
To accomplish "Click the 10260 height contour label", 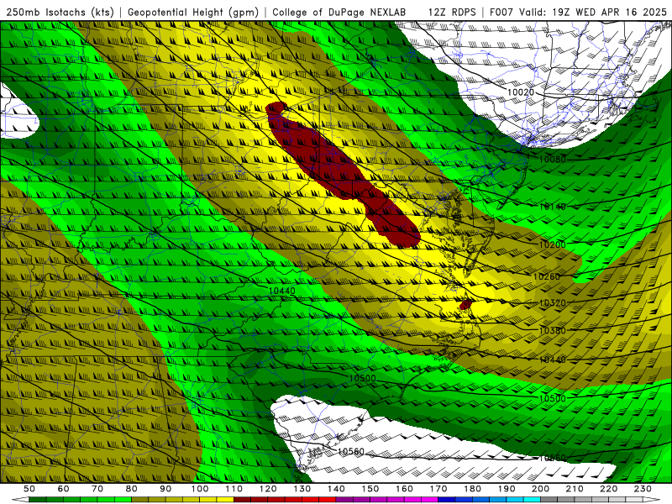I will click(x=547, y=277).
